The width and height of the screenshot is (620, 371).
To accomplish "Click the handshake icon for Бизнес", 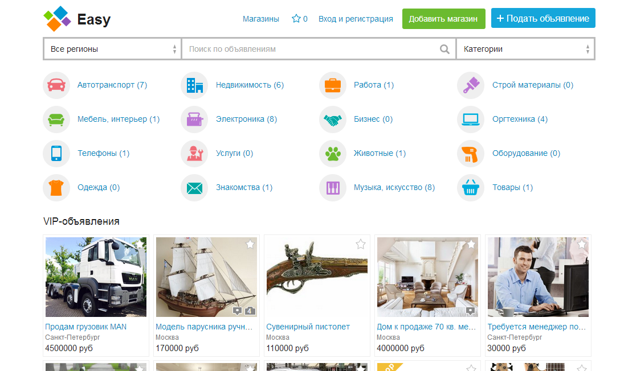I will (x=333, y=119).
